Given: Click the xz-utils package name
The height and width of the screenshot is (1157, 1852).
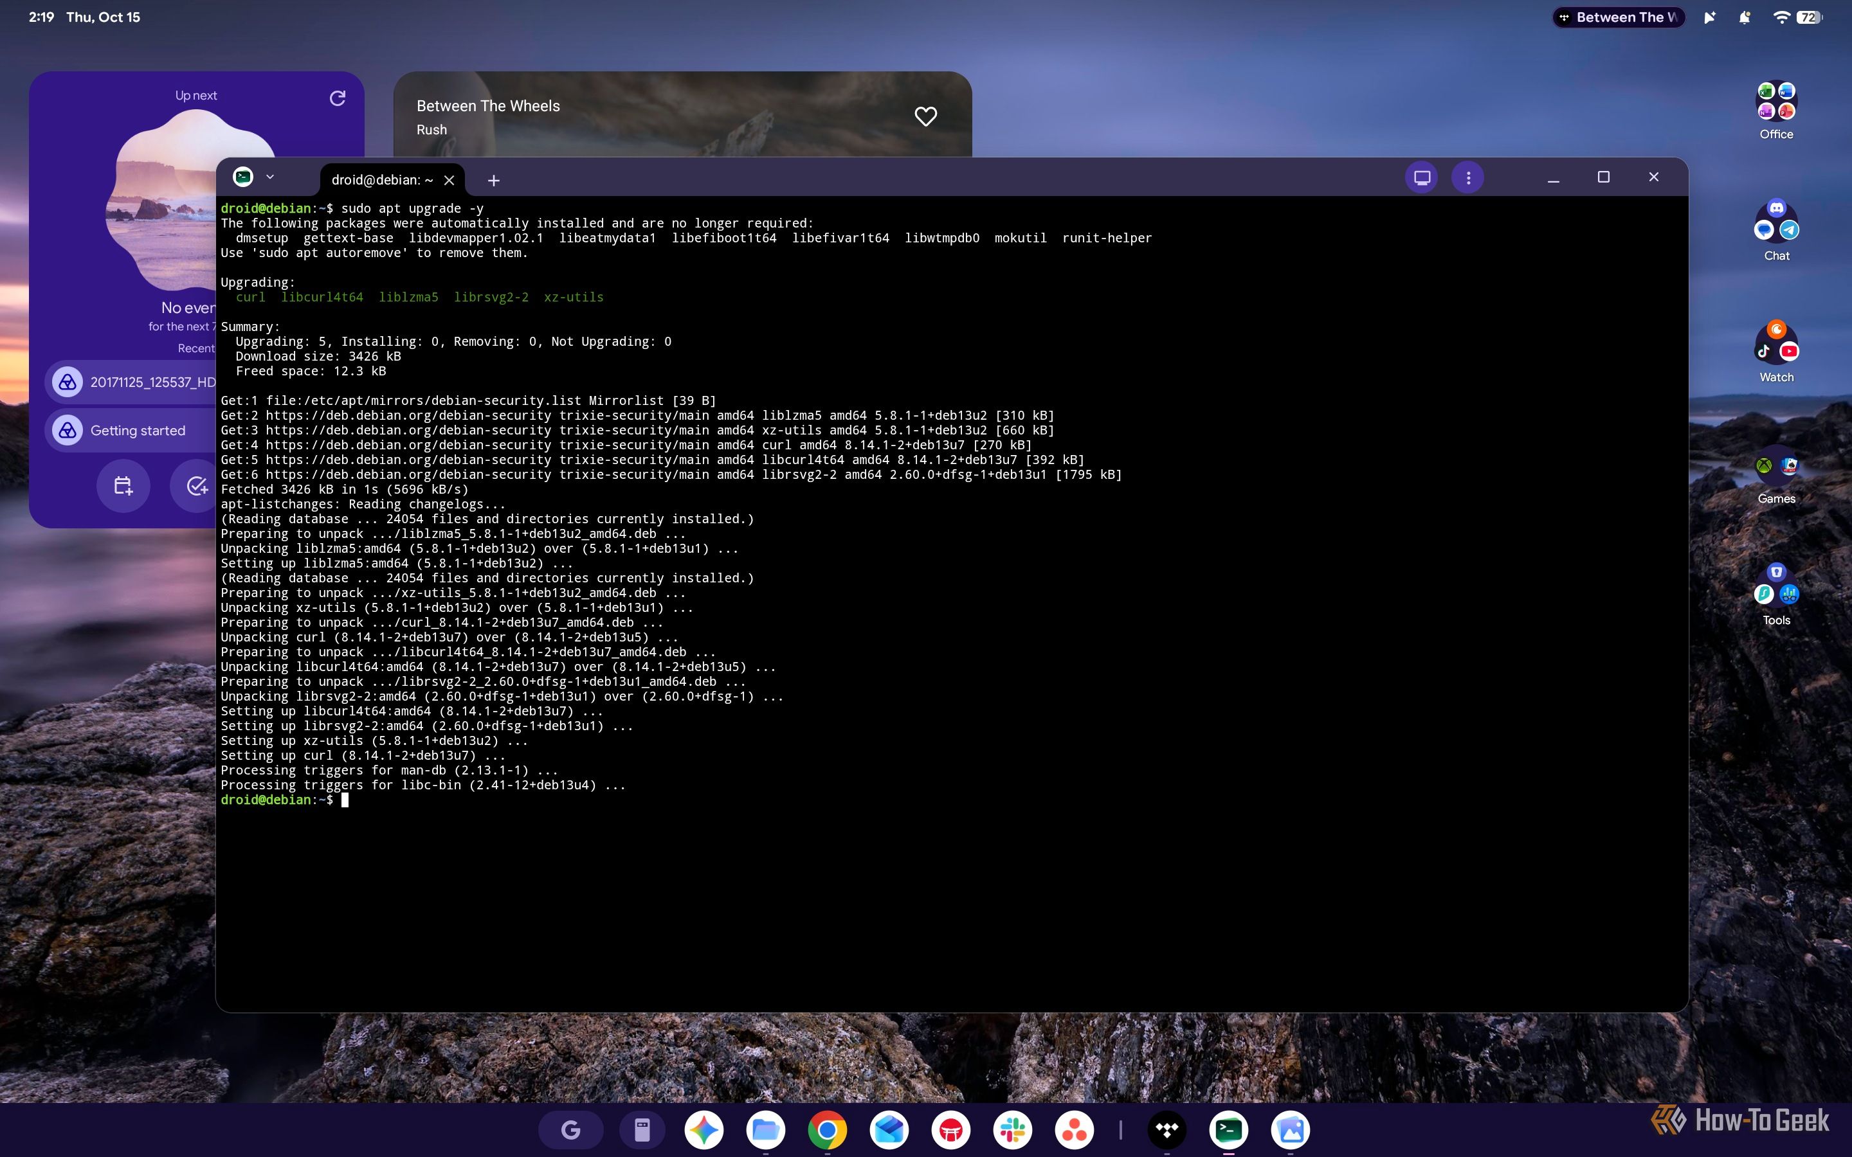Looking at the screenshot, I should (573, 297).
